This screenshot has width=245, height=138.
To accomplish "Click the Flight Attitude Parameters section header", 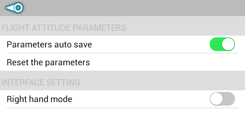I will click(x=64, y=28).
